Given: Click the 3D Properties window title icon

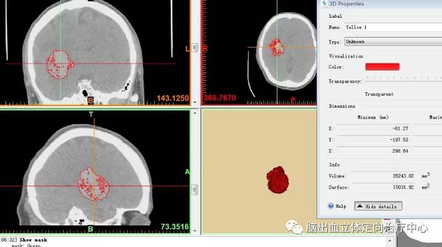Looking at the screenshot, I should [324, 3].
